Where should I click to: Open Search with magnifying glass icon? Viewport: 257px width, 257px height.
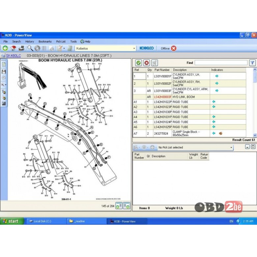(x=30, y=48)
